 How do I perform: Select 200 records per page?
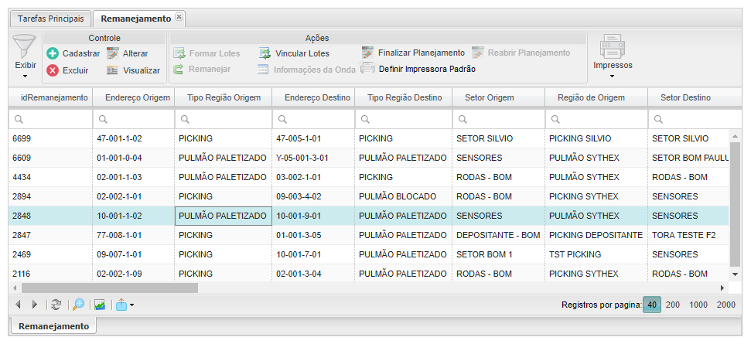(673, 305)
